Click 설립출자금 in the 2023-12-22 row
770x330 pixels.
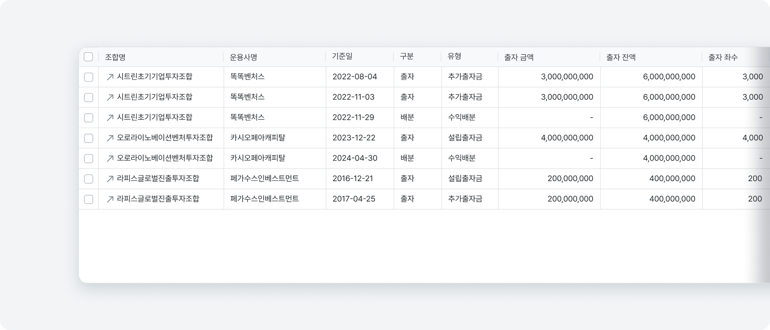click(465, 138)
